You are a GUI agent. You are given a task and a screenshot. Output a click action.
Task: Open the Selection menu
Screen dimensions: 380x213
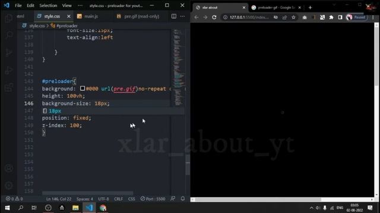[x=48, y=5]
